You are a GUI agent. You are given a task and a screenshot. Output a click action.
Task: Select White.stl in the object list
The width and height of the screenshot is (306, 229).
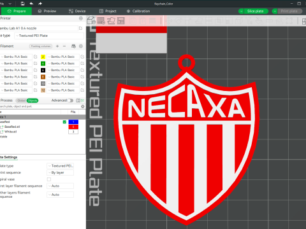[x=11, y=132]
